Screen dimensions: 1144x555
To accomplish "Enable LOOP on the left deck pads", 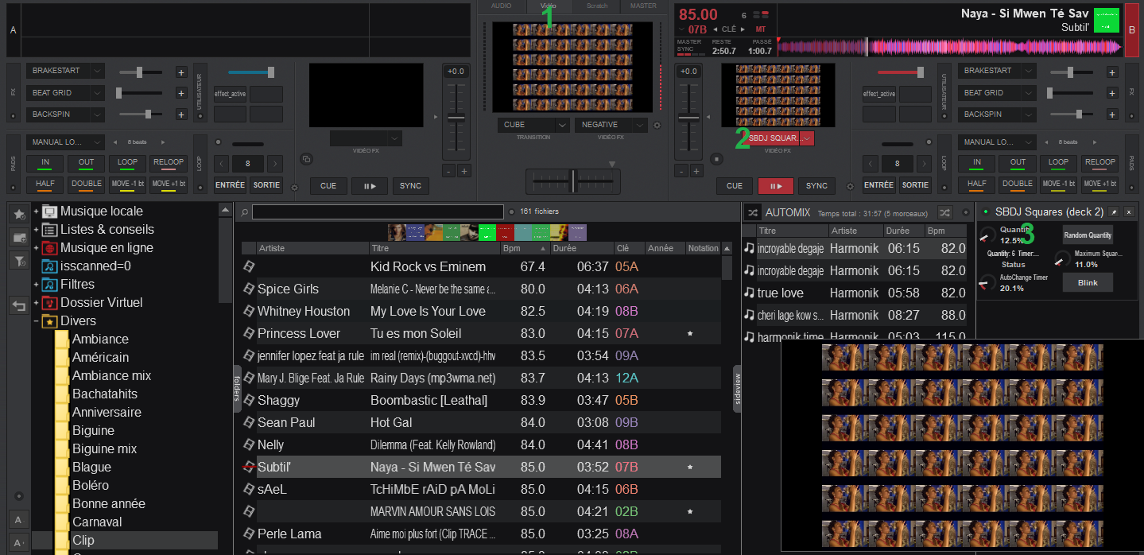I will pos(127,162).
